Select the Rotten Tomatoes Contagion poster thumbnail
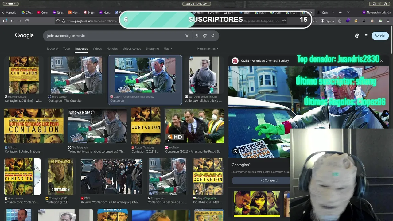Viewport: 393px width, 221px height. pyautogui.click(x=146, y=126)
